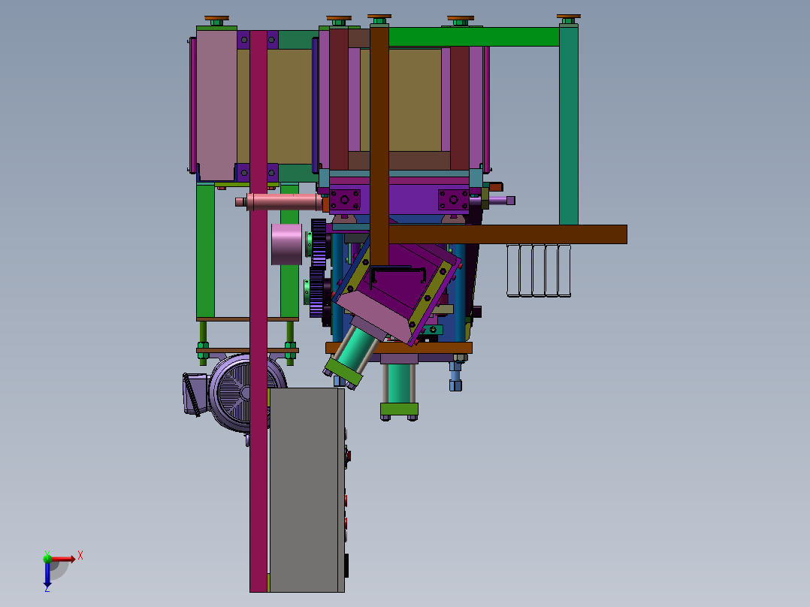Select the tall brown vertical post in the center
Screen dimensions: 810x607
point(379,145)
